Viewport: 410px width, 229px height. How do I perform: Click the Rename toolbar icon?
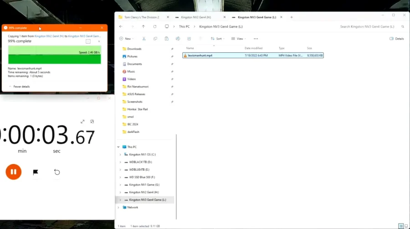point(178,39)
